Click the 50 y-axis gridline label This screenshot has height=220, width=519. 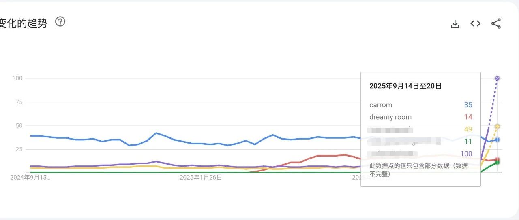click(x=18, y=126)
